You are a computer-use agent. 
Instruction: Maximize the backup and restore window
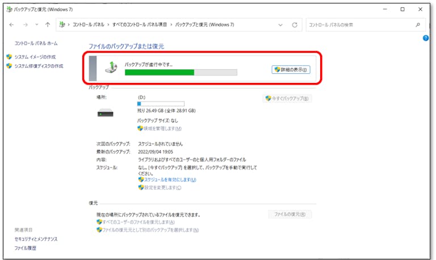click(x=403, y=9)
